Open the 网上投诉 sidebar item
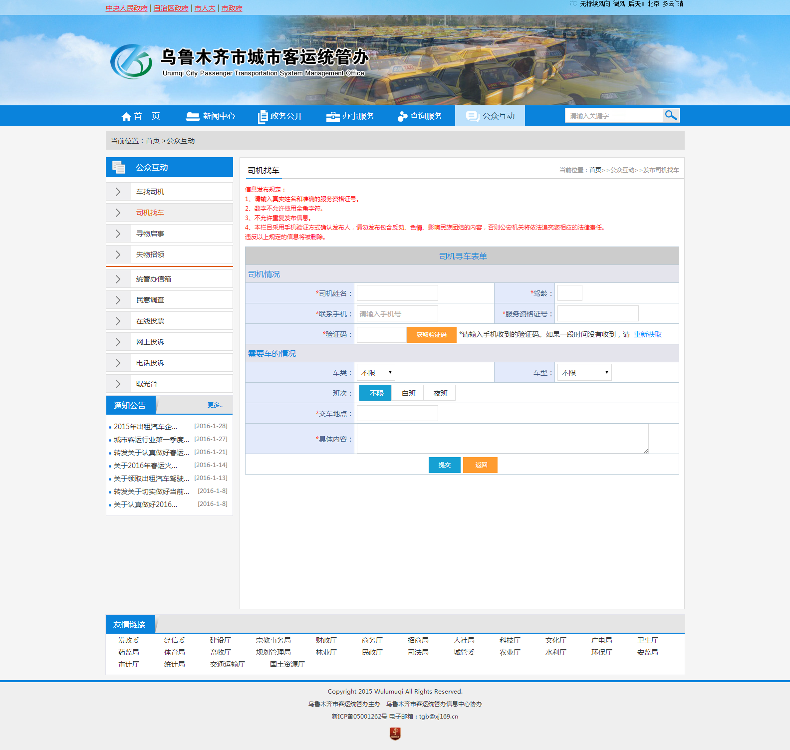Viewport: 790px width, 750px height. [x=150, y=342]
